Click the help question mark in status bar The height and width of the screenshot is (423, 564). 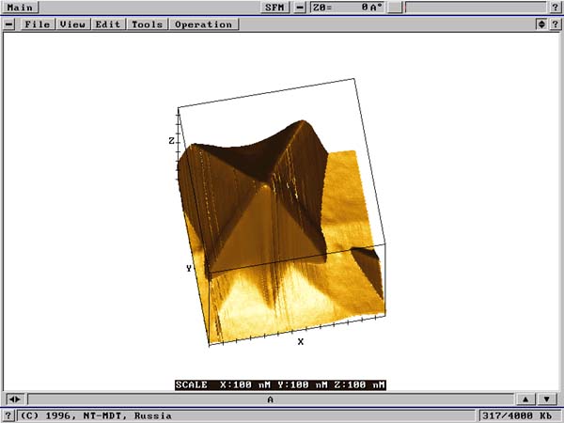point(8,415)
